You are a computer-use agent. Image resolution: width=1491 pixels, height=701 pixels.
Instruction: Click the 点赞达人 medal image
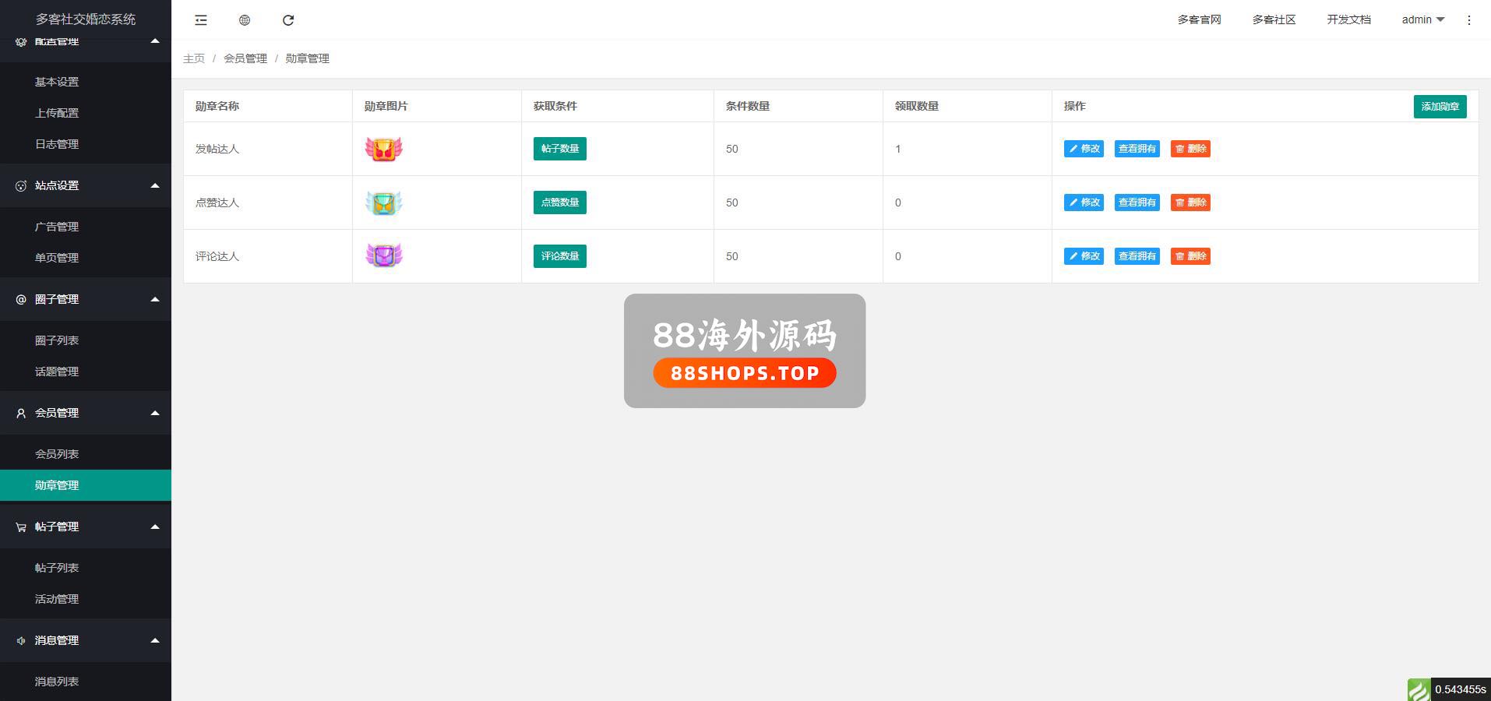[383, 203]
